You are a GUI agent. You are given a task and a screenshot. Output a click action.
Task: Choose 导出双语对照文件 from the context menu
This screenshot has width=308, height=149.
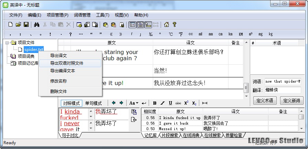(x=70, y=63)
